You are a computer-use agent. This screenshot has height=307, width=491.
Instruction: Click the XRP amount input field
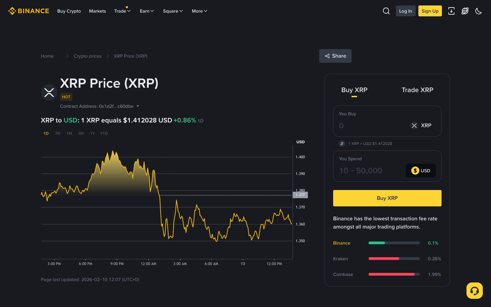point(361,126)
